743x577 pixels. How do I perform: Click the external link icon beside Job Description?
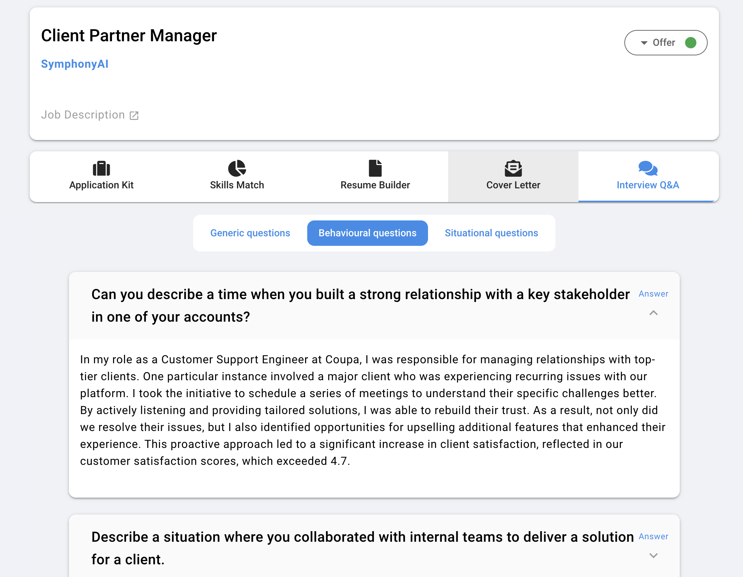[x=134, y=115]
